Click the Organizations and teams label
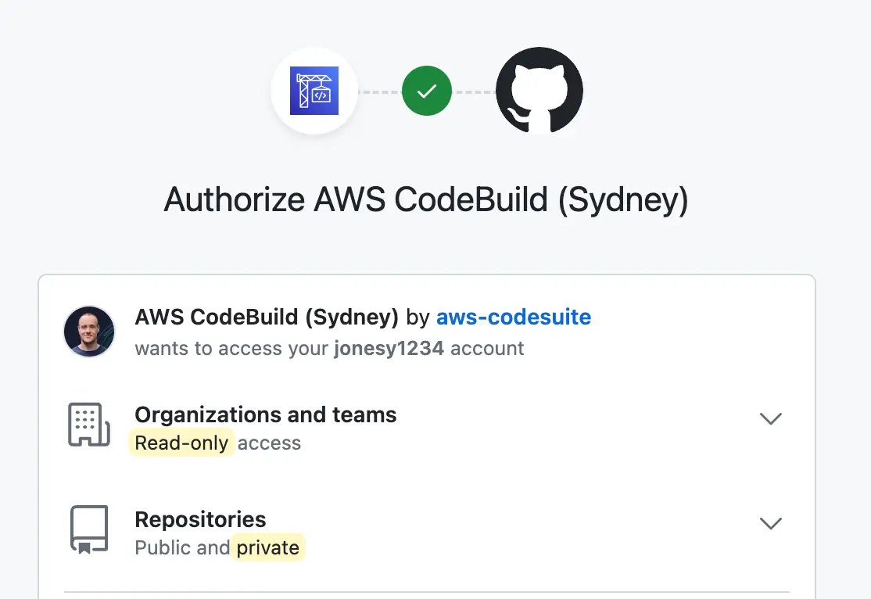The width and height of the screenshot is (871, 599). click(265, 414)
